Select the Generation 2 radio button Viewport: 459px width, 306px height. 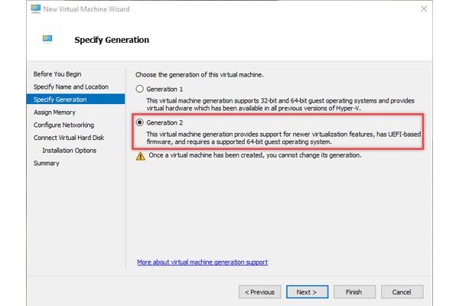(x=140, y=122)
